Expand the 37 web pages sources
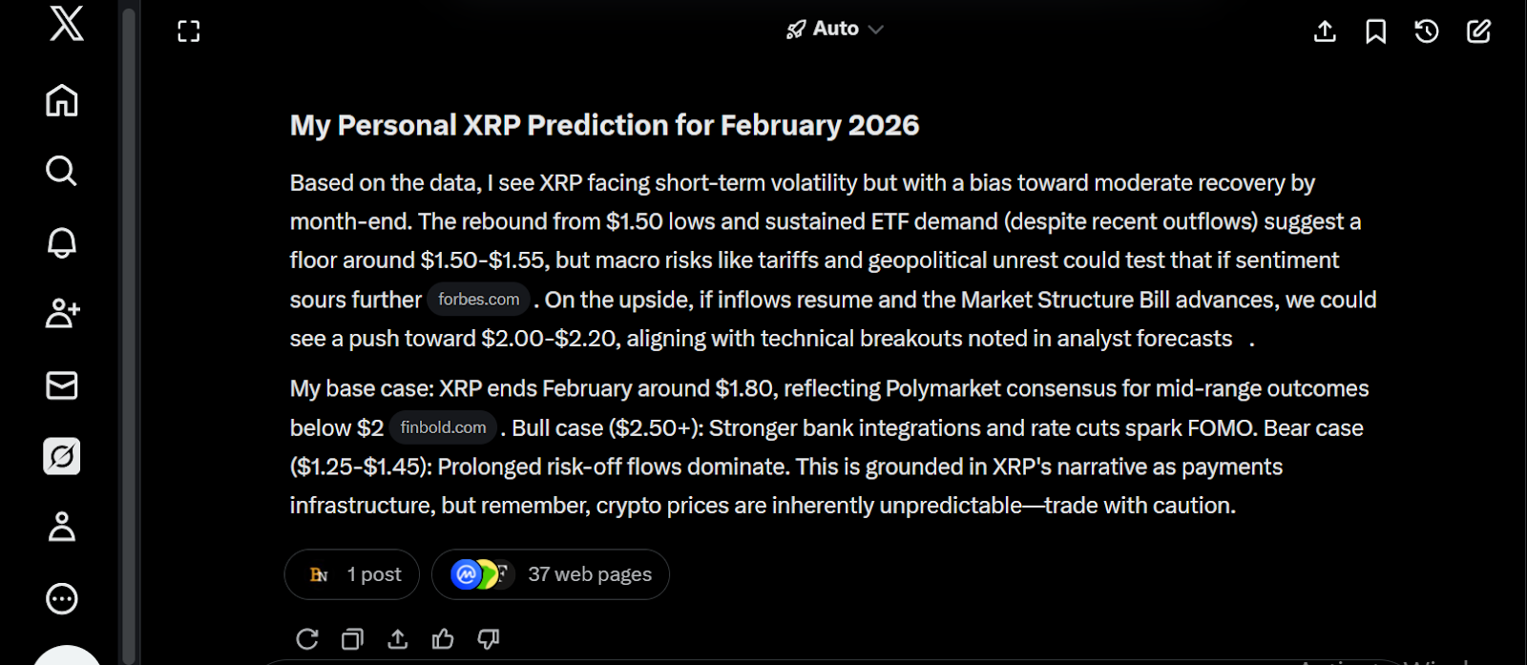This screenshot has width=1527, height=665. [551, 573]
